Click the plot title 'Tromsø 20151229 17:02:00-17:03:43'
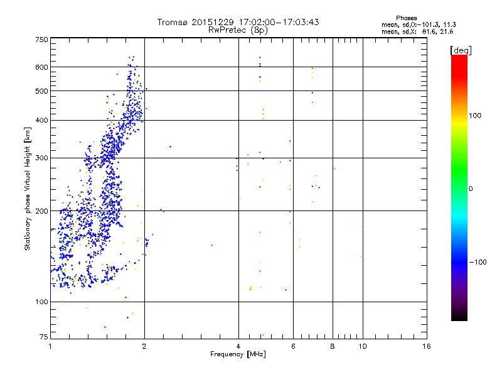 (x=238, y=22)
